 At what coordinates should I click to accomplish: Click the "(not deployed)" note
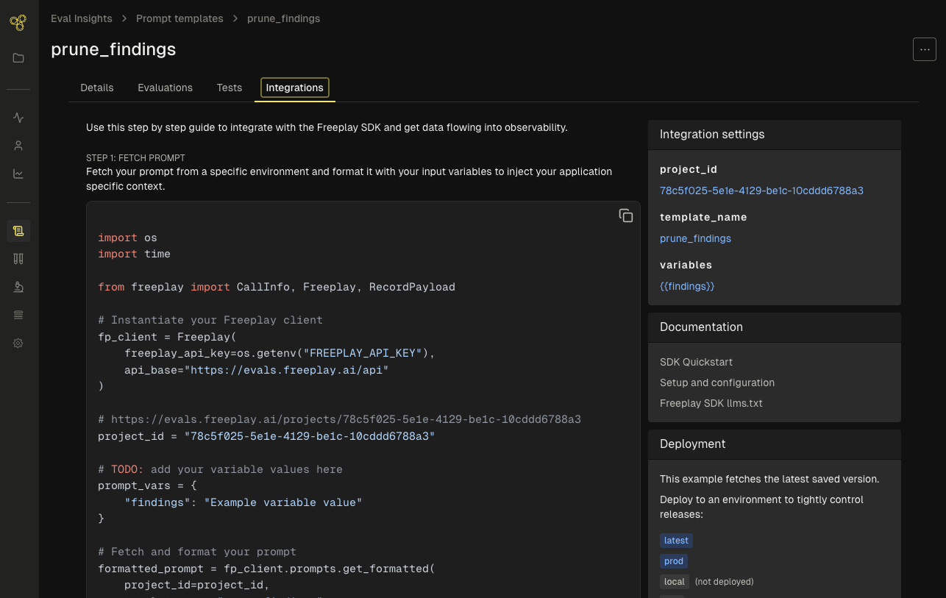coord(725,582)
